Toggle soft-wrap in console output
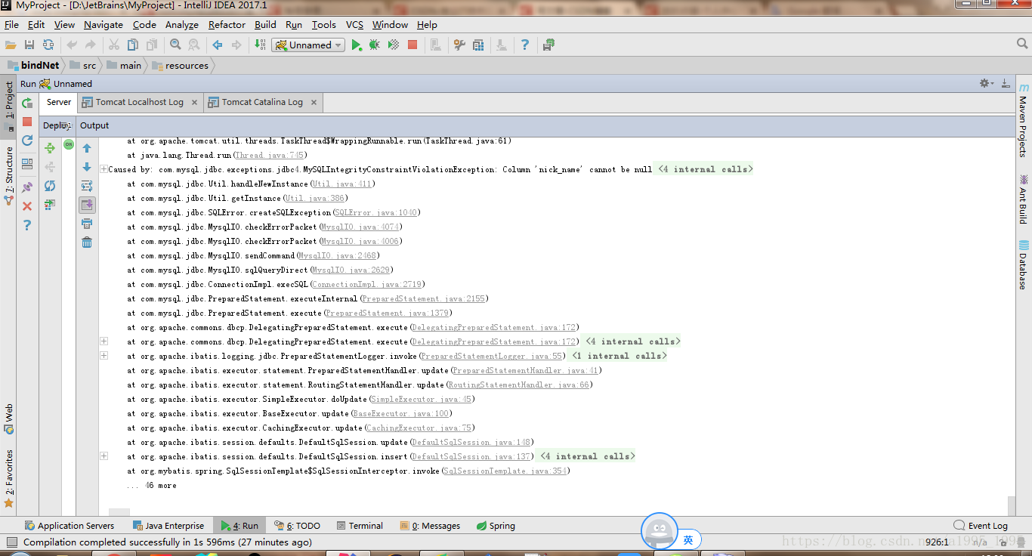 [x=87, y=186]
